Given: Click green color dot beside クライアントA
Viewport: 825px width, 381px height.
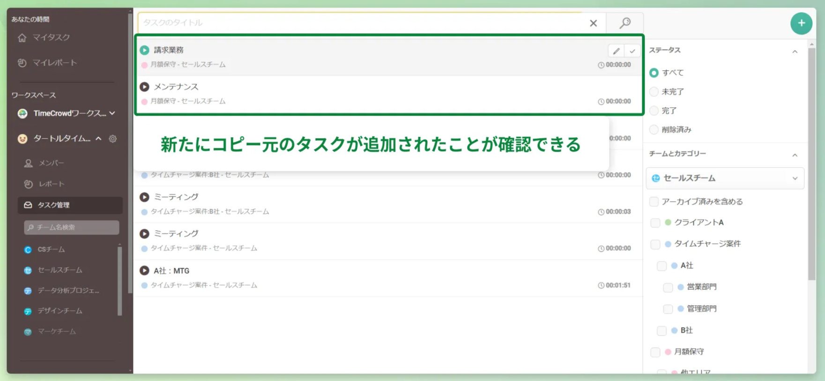Looking at the screenshot, I should (668, 222).
